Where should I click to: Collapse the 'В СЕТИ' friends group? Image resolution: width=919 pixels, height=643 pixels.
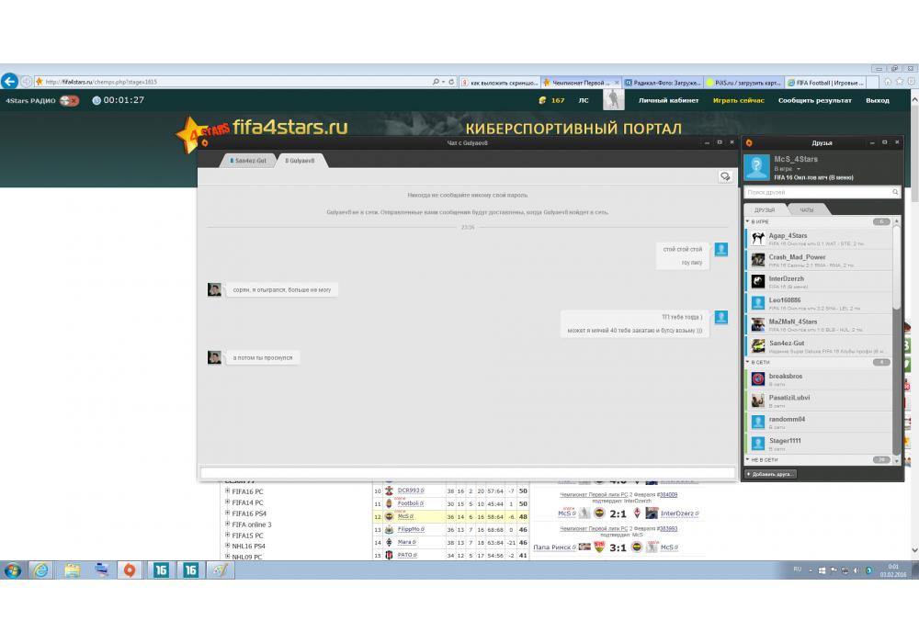[748, 362]
